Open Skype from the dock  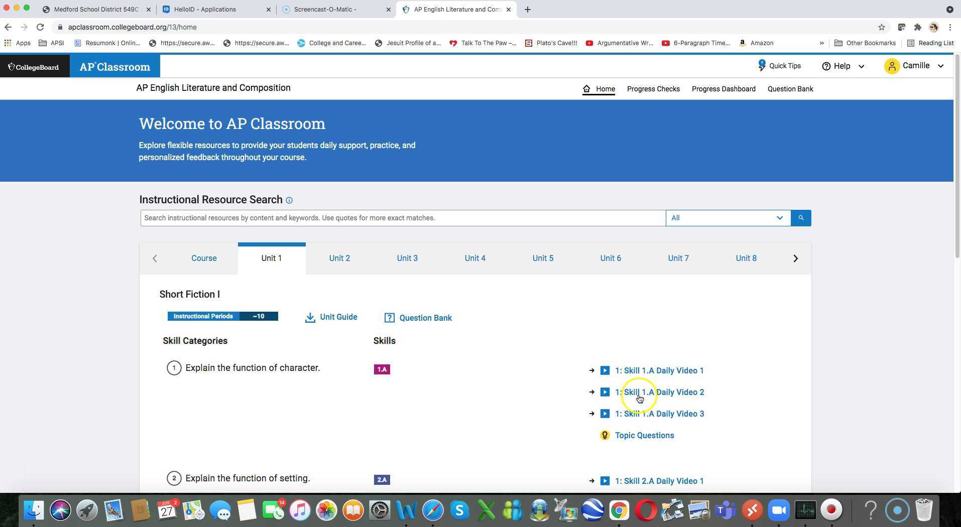point(460,510)
